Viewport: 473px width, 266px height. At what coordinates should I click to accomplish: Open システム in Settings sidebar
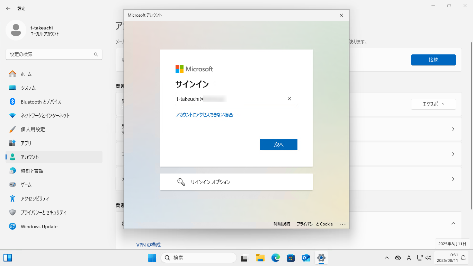(x=54, y=88)
